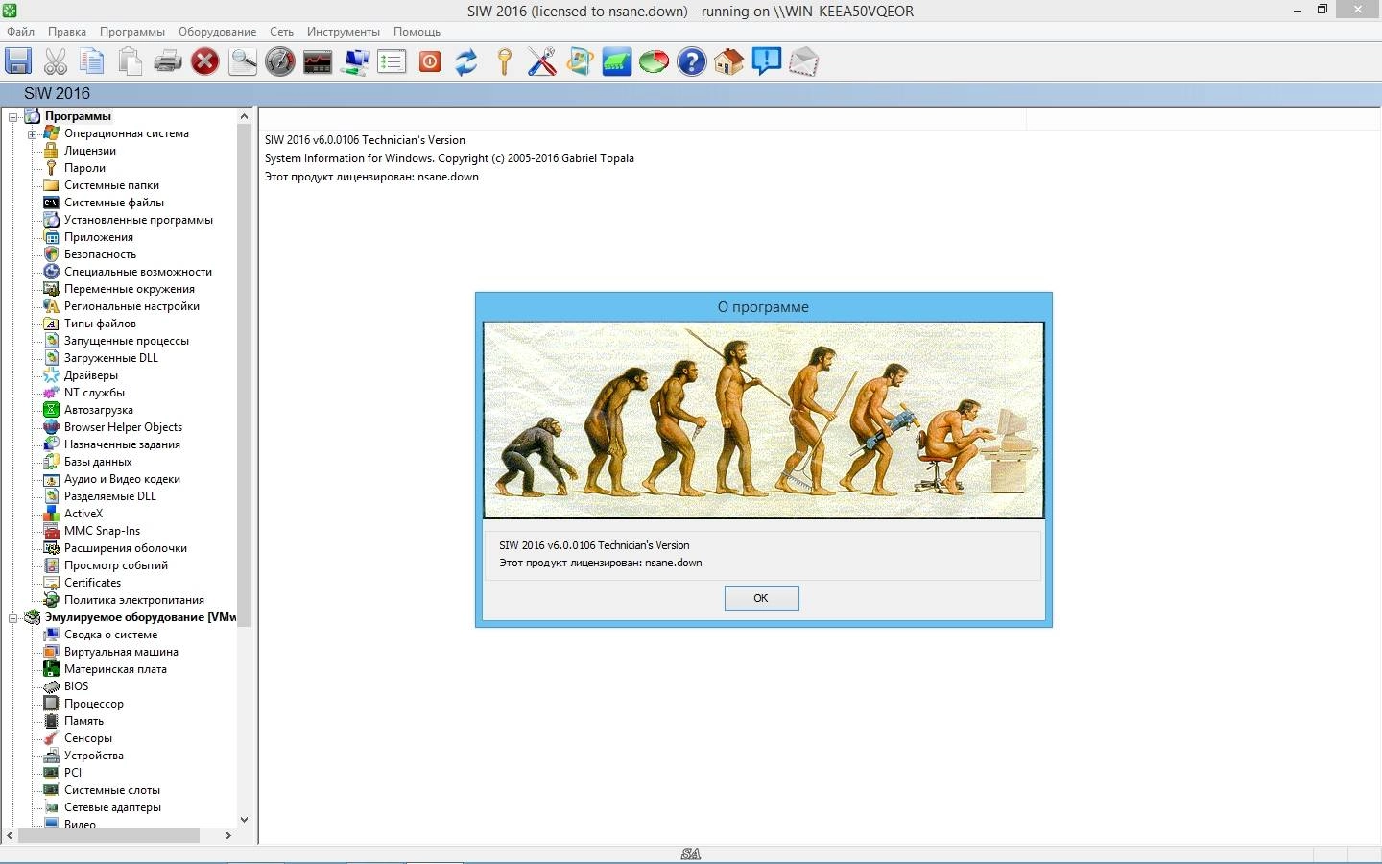This screenshot has width=1382, height=864.
Task: Click tree horizontal scroll right arrow
Action: [x=228, y=836]
